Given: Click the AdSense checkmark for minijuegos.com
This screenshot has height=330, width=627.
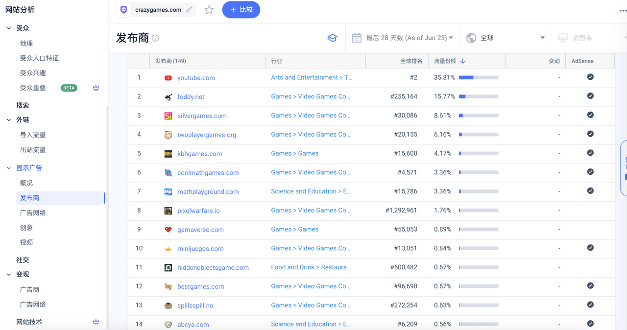Looking at the screenshot, I should click(x=590, y=248).
